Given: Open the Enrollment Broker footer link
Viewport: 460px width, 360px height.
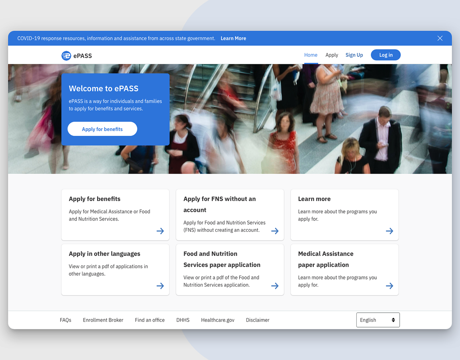Looking at the screenshot, I should pos(103,320).
